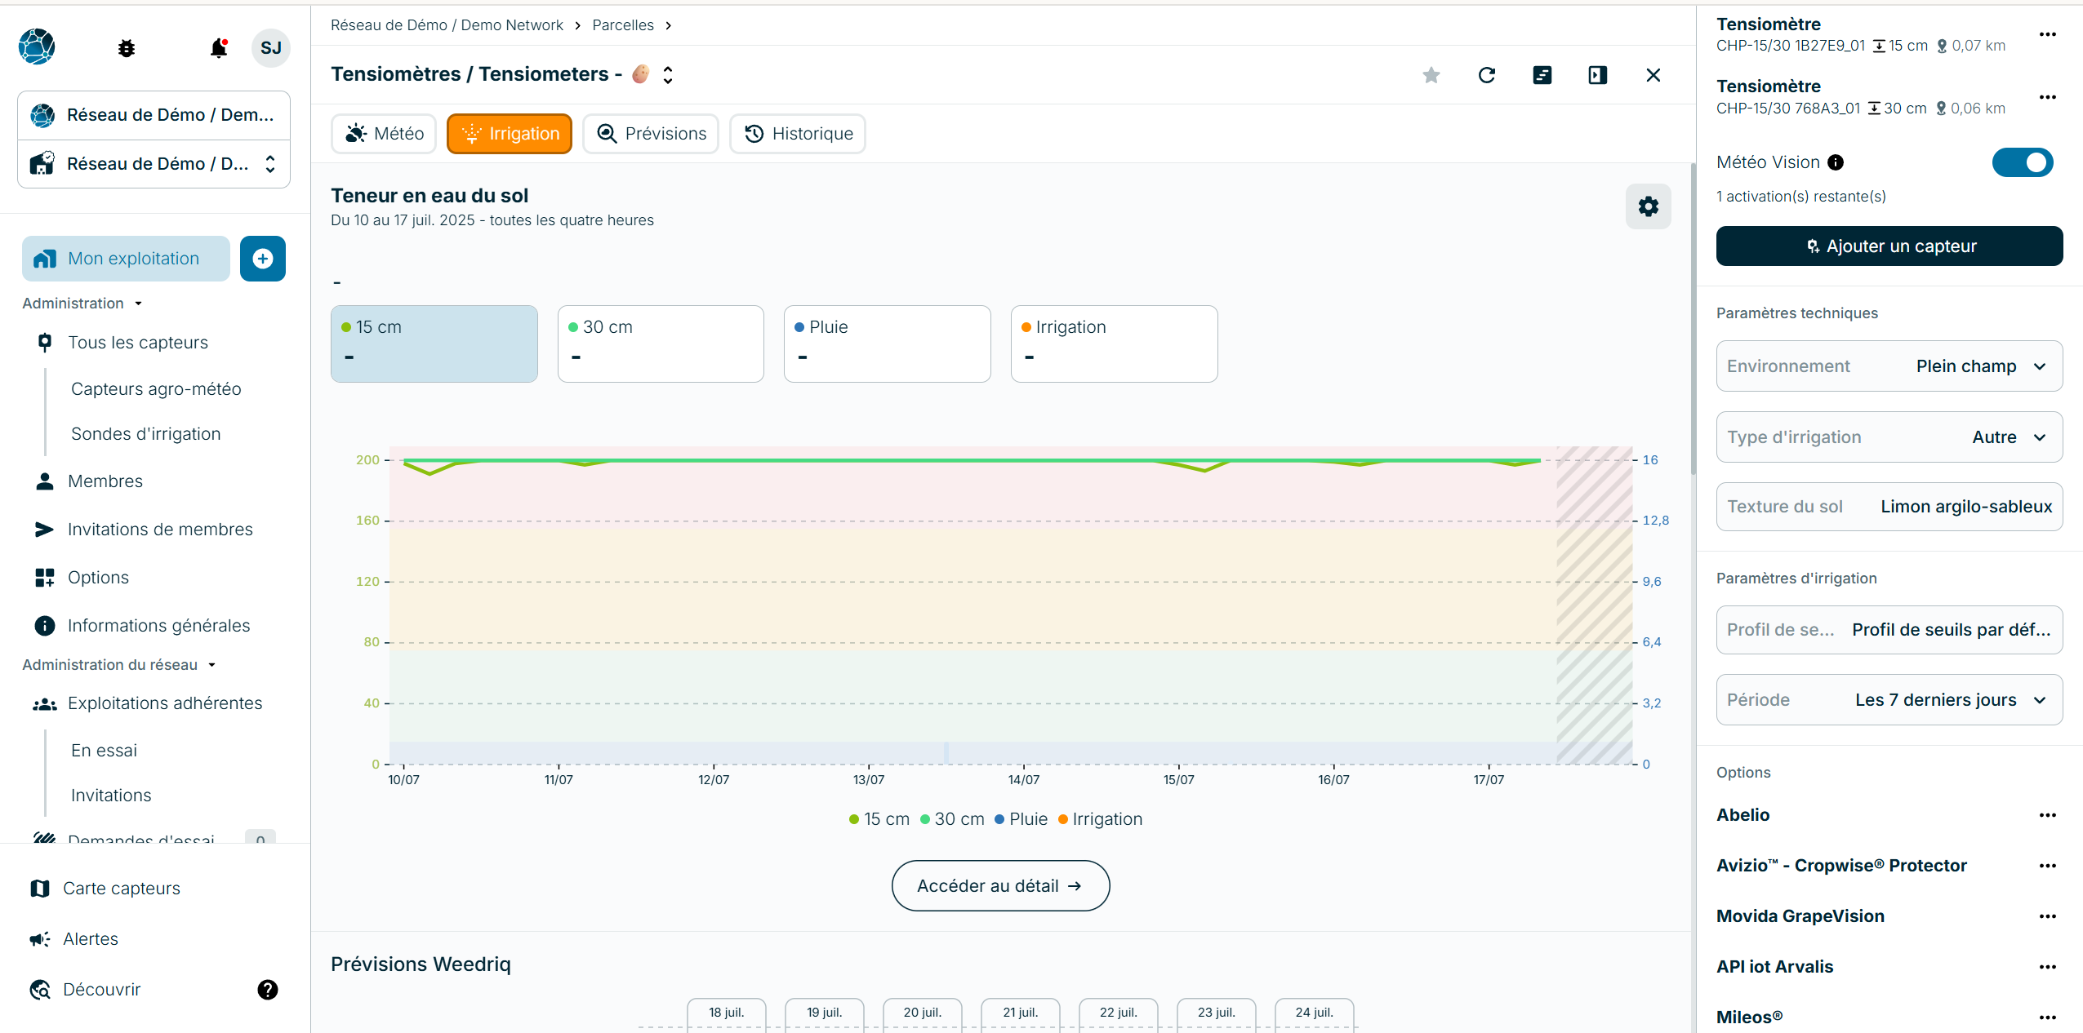This screenshot has height=1033, width=2083.
Task: Toggle the Pluie series card
Action: click(x=888, y=344)
